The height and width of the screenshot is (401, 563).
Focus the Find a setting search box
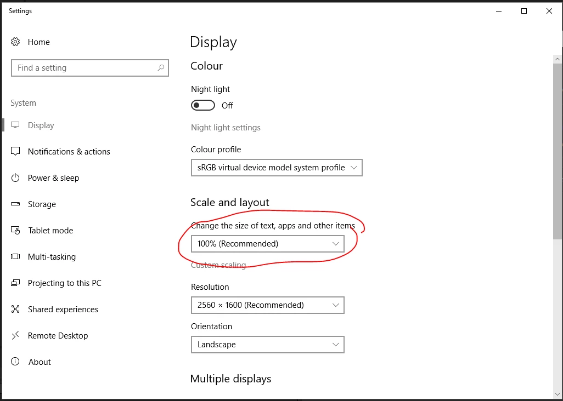click(x=90, y=68)
